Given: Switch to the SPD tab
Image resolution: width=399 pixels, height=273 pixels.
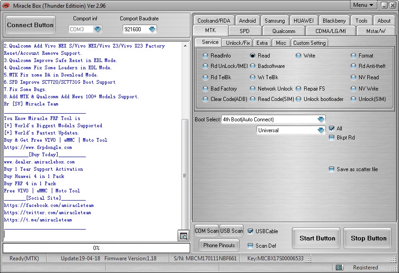Looking at the screenshot, I should coord(245,31).
